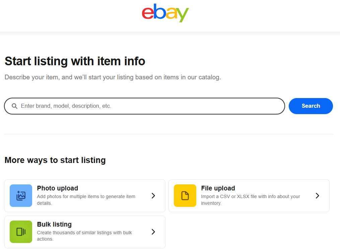Click the blue Search button
Screen dimensions: 340x251
tap(311, 106)
